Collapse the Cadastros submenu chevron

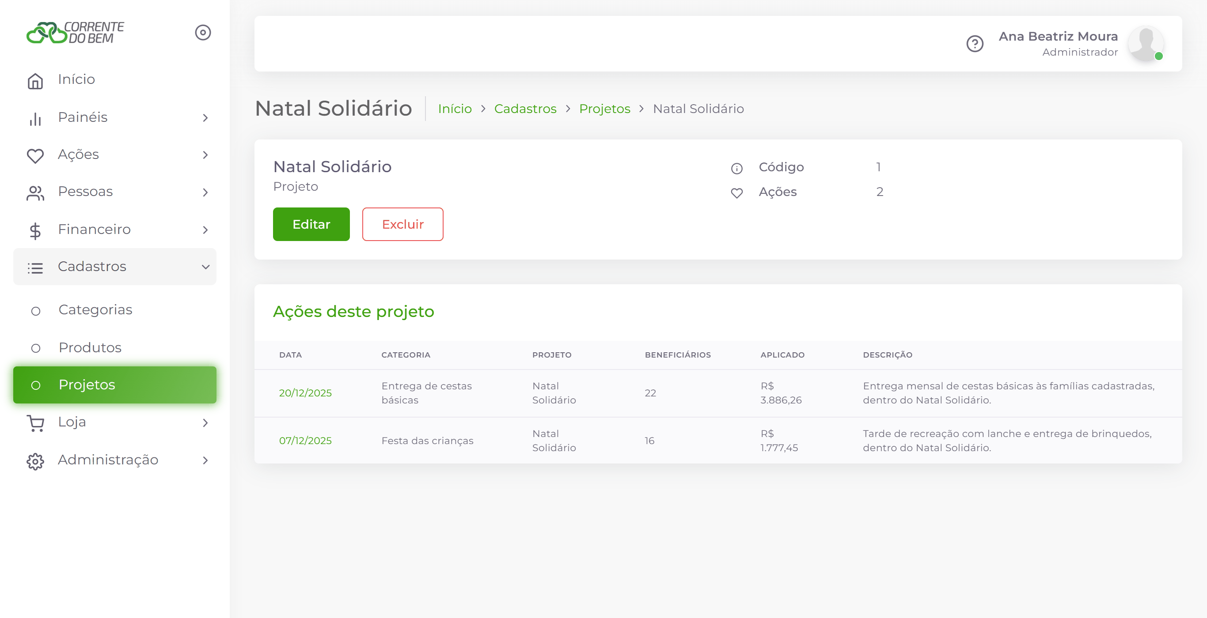(205, 267)
